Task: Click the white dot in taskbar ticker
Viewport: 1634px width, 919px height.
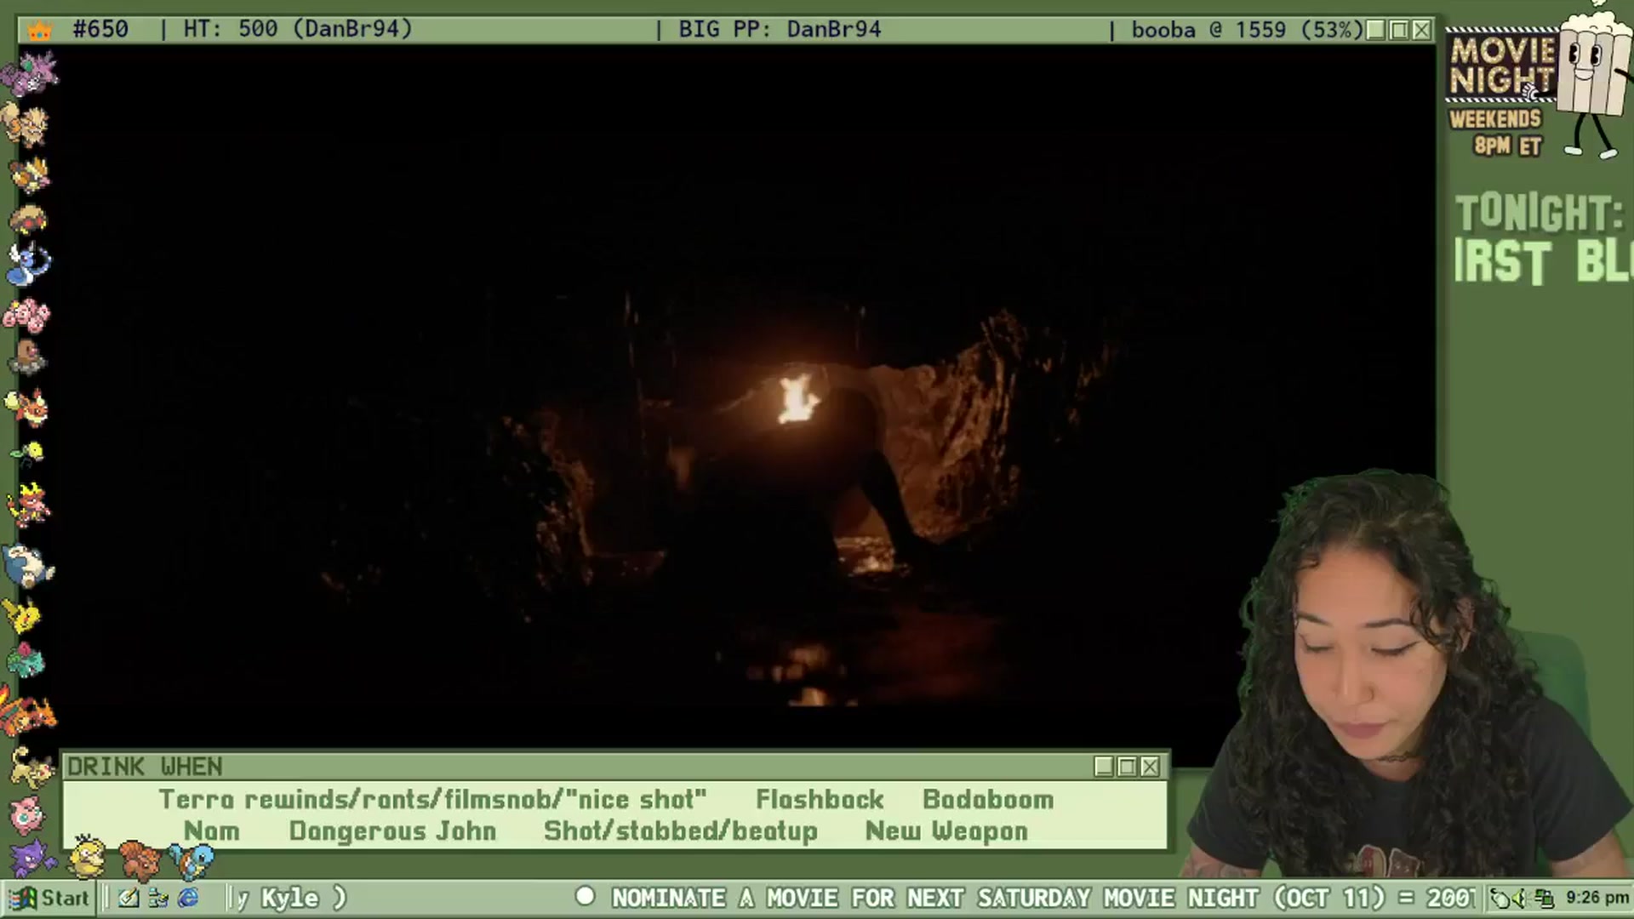Action: 585,896
